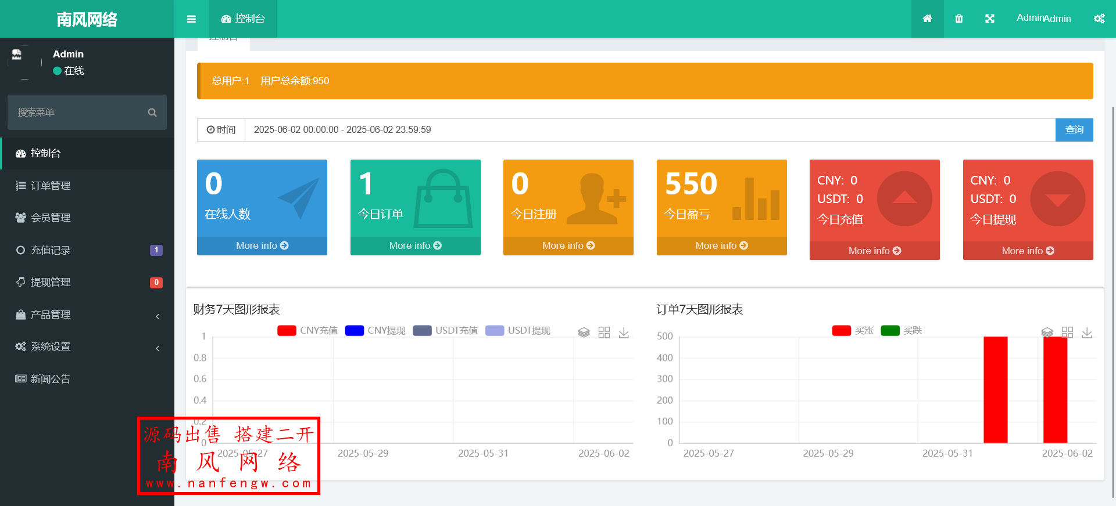
Task: Click the date range input field
Action: click(x=649, y=130)
